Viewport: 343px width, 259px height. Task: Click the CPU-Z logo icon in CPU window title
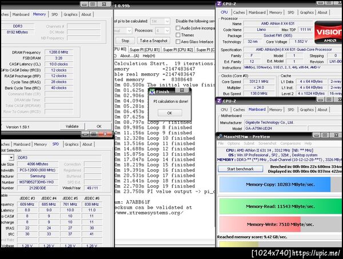[x=219, y=3]
